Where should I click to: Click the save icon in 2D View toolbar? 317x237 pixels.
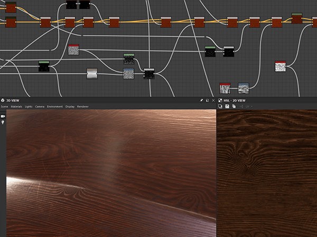click(x=227, y=106)
